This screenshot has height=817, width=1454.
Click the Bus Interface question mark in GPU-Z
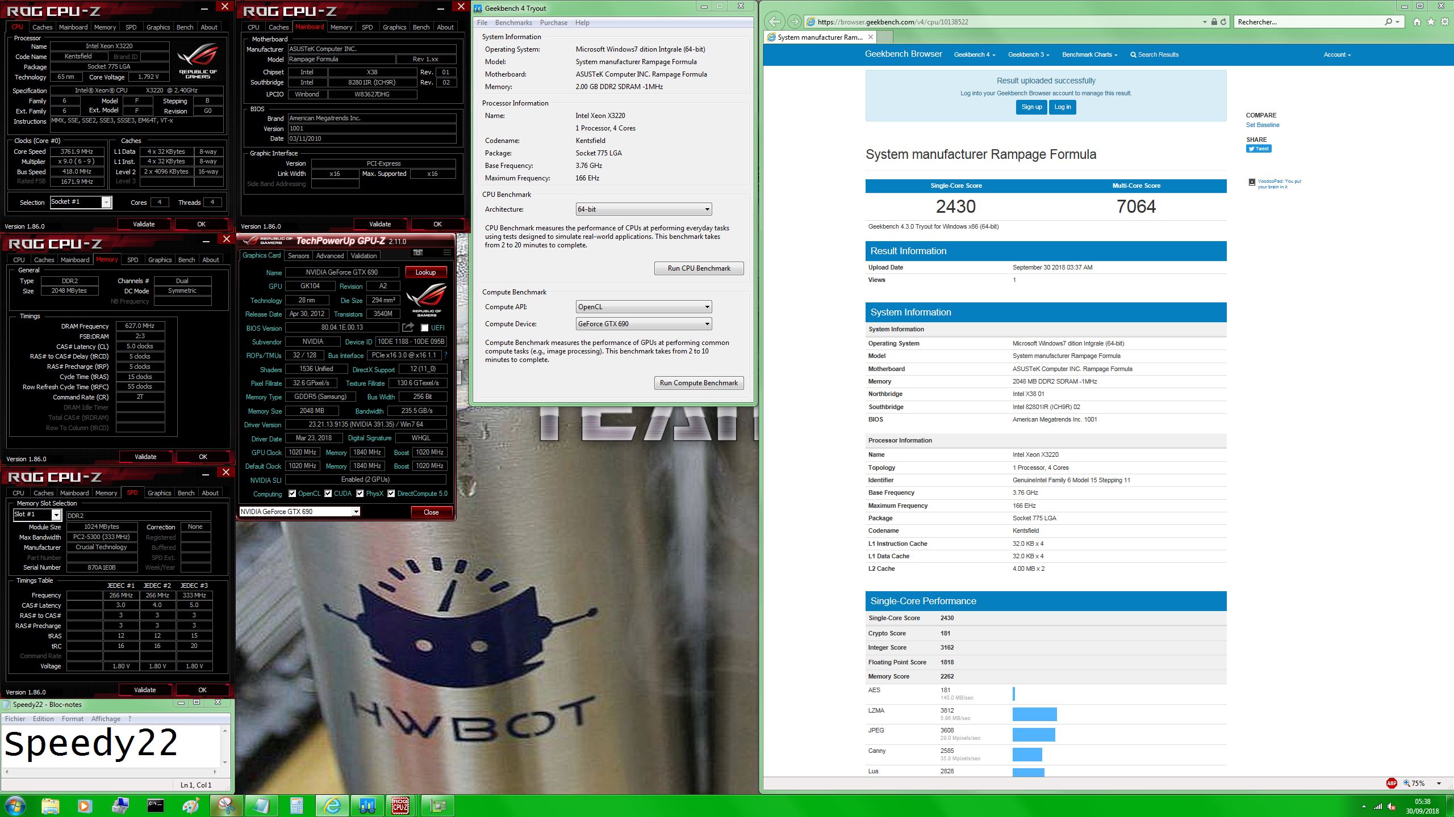tap(445, 355)
